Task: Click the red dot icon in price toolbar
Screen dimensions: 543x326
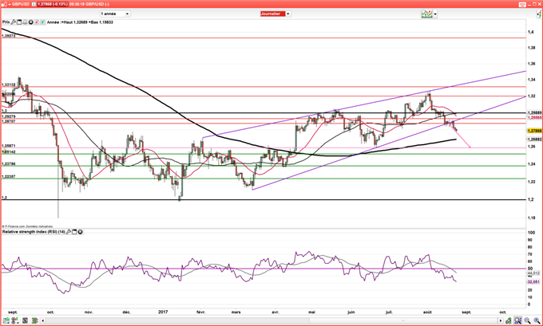Action: click(x=37, y=22)
